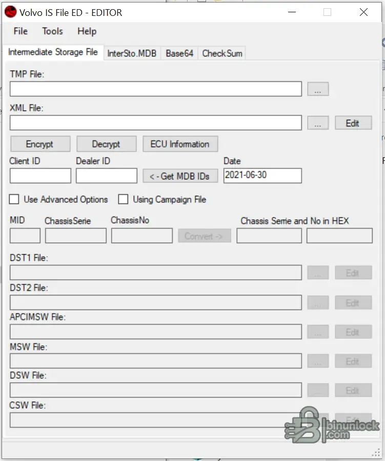Open the Help menu

pos(87,31)
